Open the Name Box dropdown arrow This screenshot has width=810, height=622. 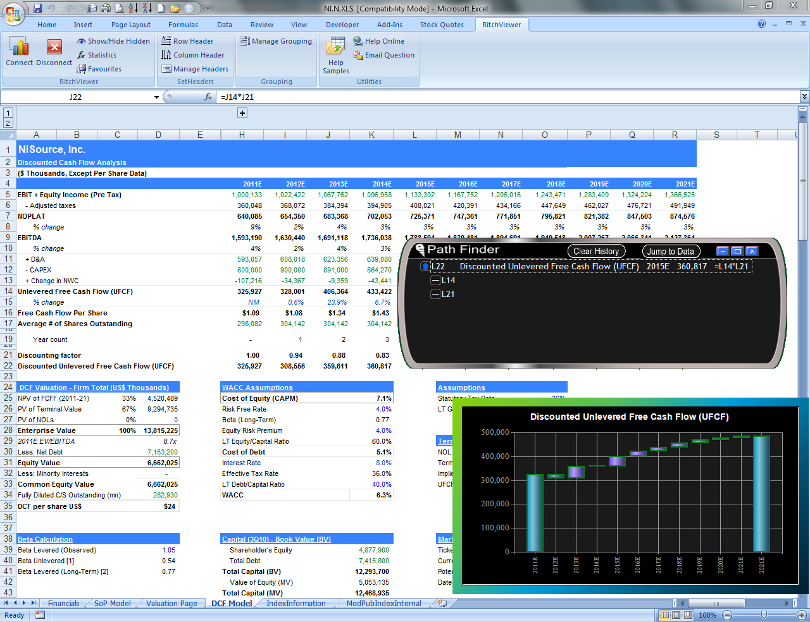coord(156,97)
